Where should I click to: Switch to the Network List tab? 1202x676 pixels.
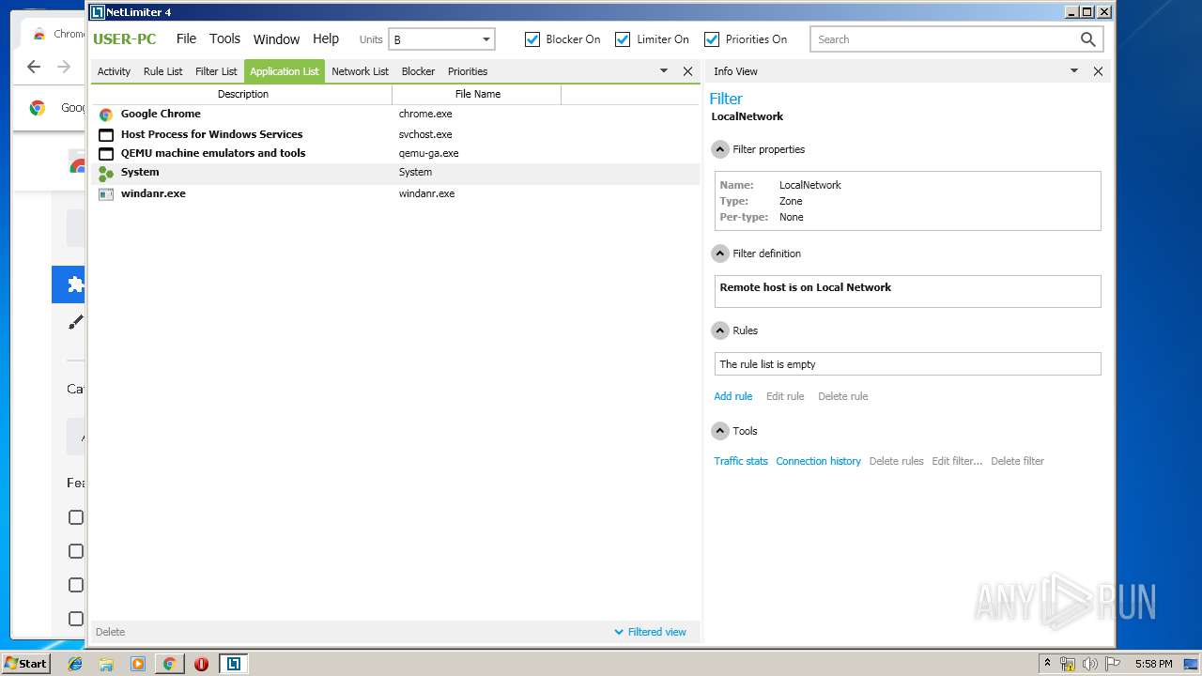[360, 71]
